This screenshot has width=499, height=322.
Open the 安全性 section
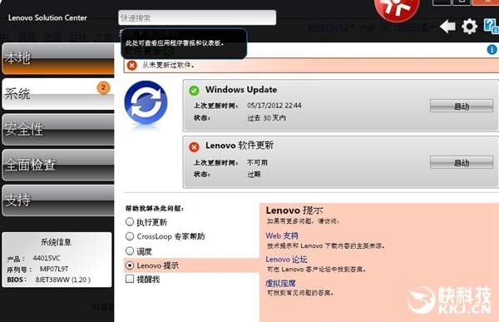click(58, 130)
